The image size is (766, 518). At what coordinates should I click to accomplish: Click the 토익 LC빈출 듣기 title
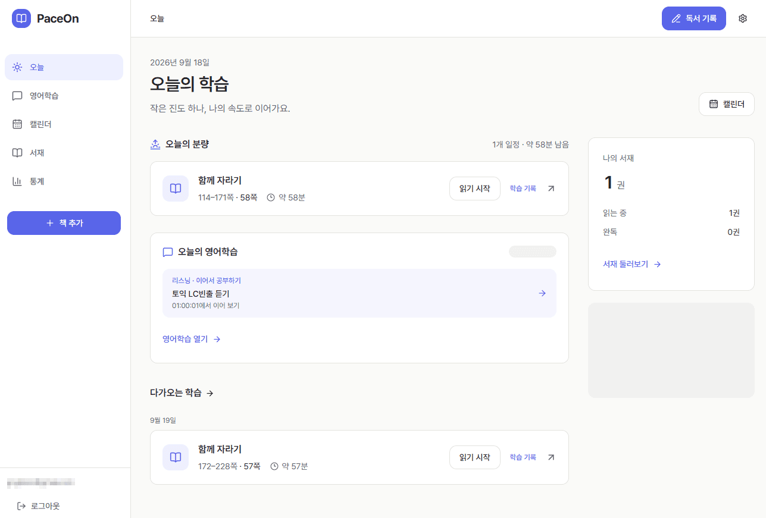click(x=201, y=293)
